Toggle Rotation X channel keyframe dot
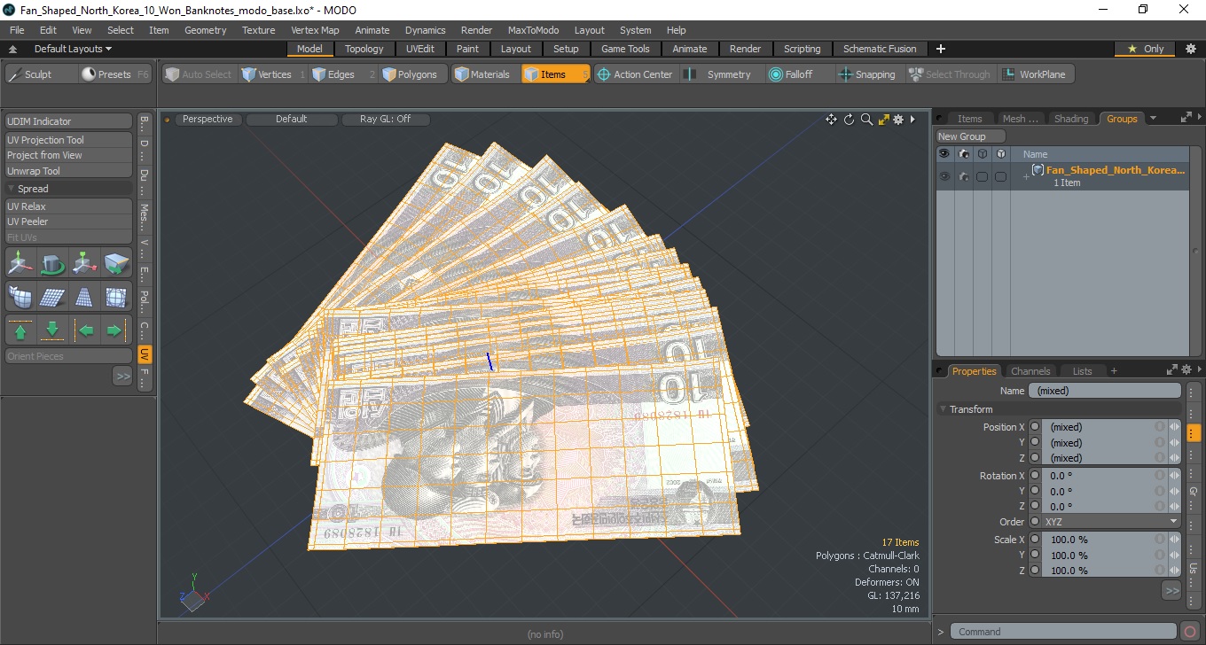This screenshot has height=645, width=1206. click(x=1035, y=476)
